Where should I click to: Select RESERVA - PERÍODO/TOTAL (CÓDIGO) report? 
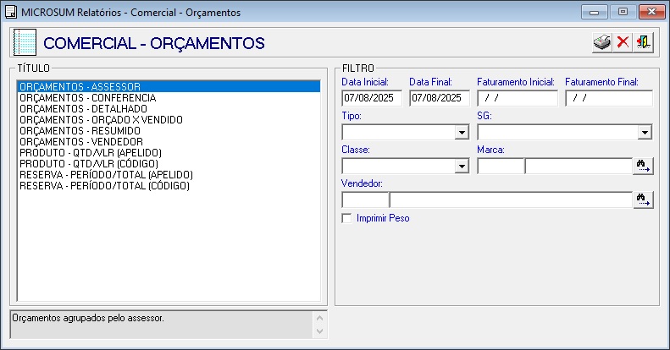[x=169, y=186]
